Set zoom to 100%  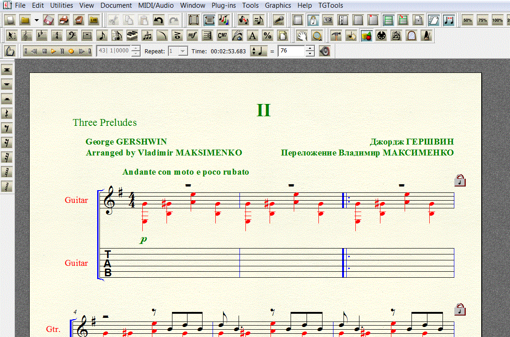click(498, 20)
